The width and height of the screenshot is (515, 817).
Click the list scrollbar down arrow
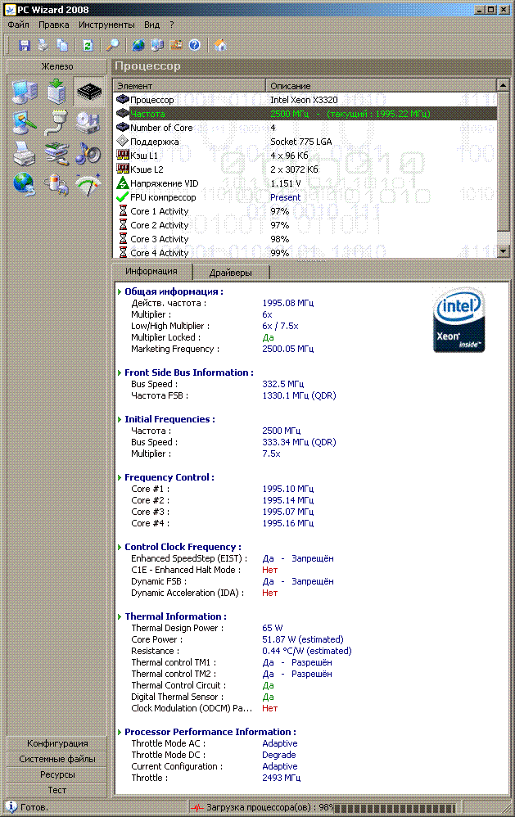click(x=504, y=251)
